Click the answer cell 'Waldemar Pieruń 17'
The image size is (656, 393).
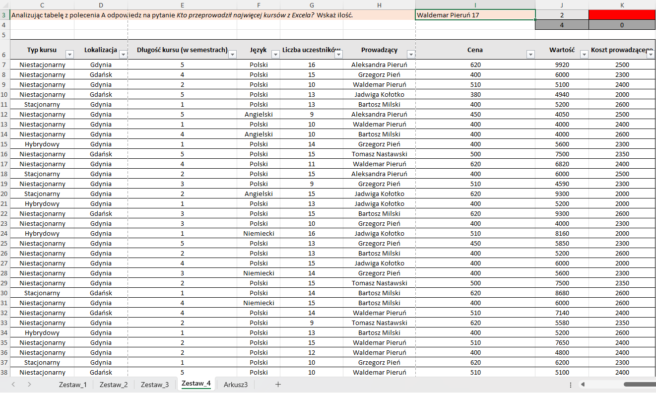475,15
